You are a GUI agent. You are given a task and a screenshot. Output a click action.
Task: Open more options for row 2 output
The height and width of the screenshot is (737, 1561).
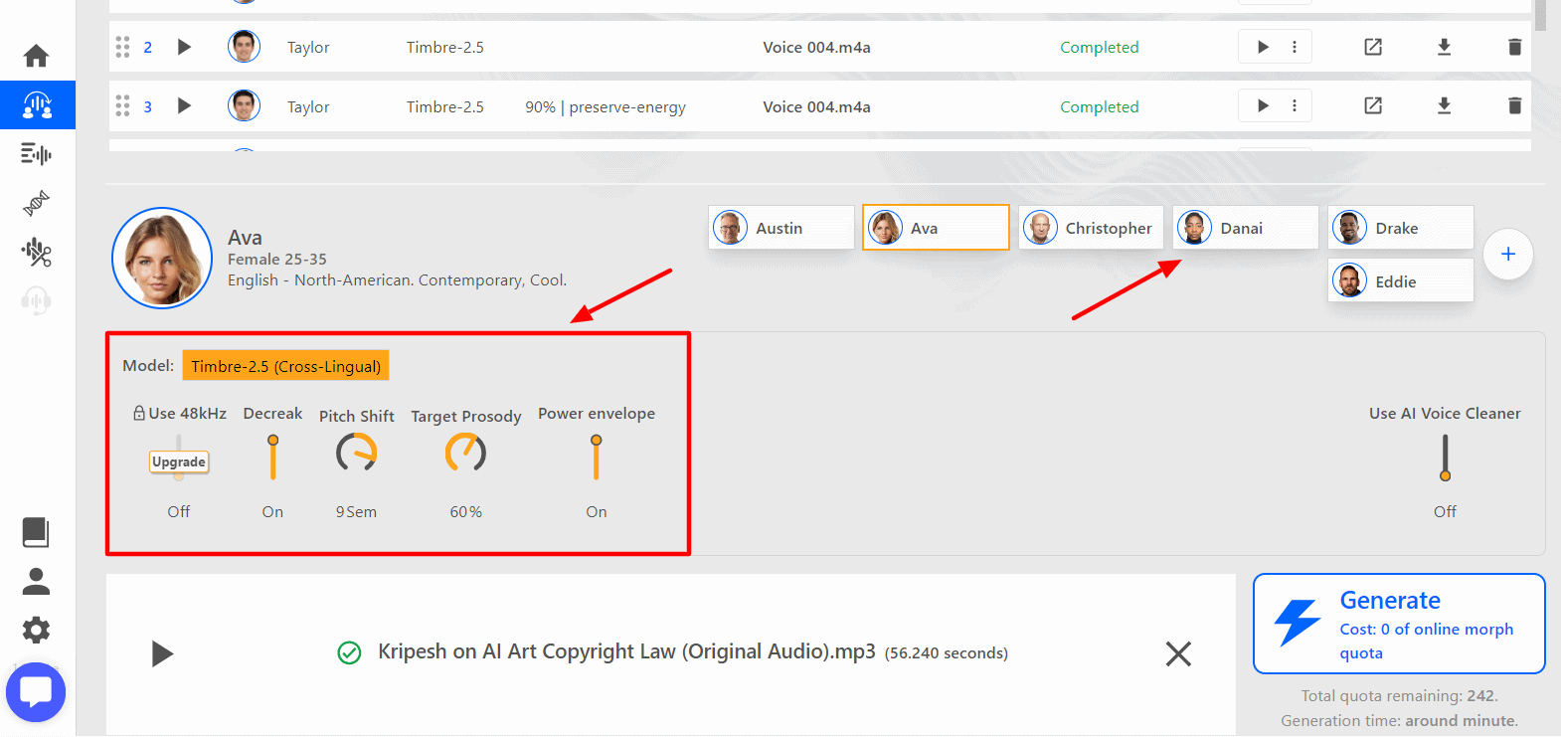(x=1294, y=47)
